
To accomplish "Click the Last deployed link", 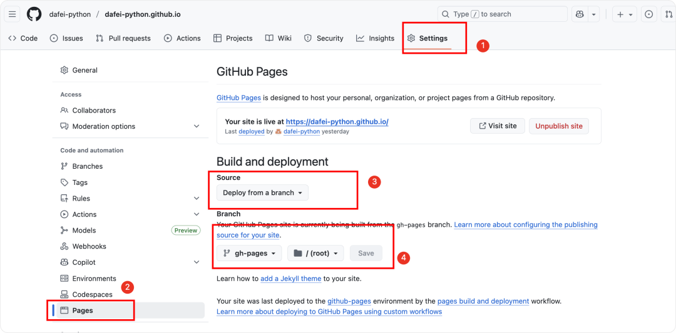I will [x=252, y=131].
